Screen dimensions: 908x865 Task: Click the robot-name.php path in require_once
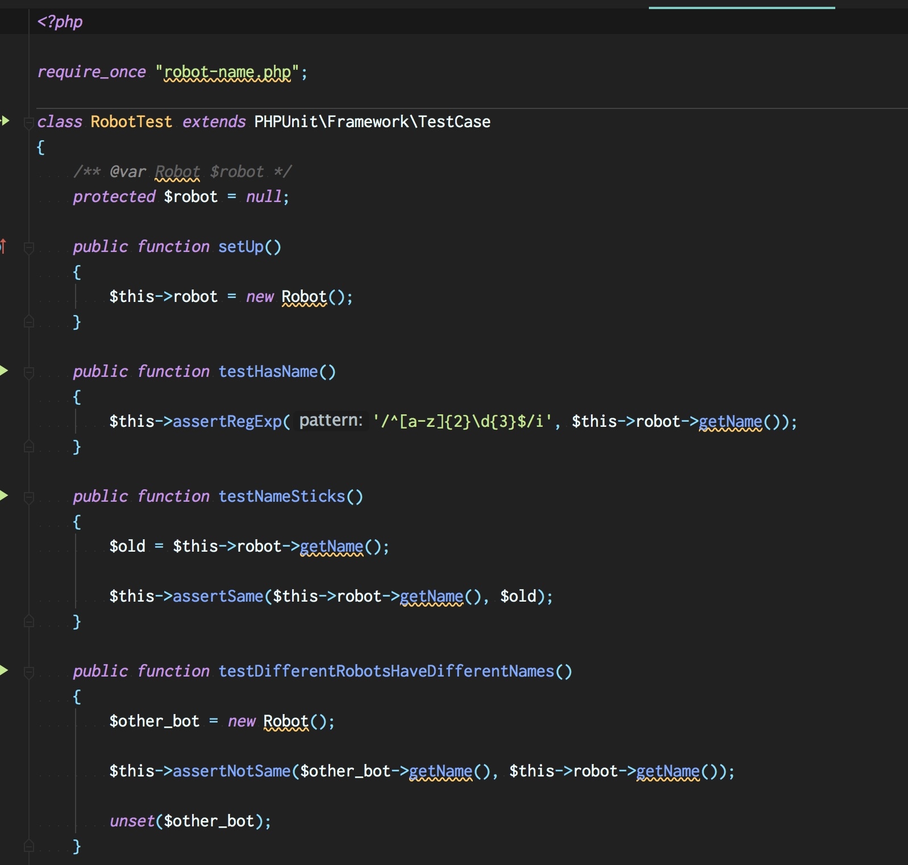(227, 72)
